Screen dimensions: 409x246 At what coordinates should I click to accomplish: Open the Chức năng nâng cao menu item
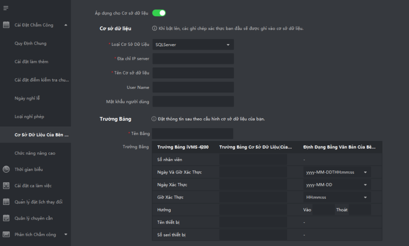click(35, 153)
